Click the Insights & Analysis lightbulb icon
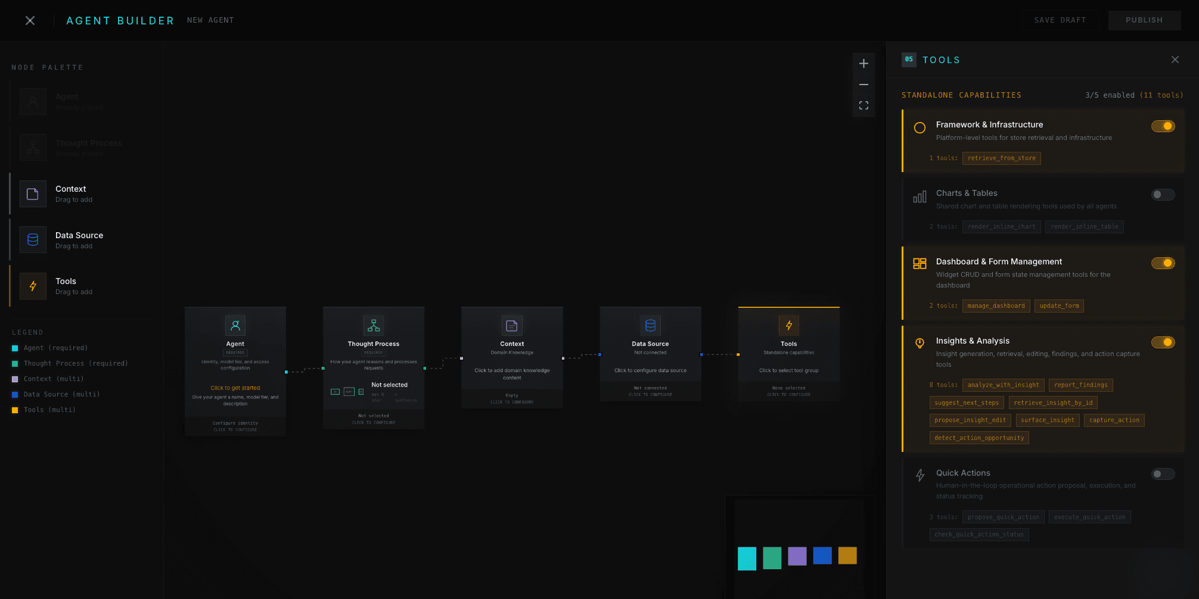The width and height of the screenshot is (1199, 599). [x=920, y=343]
